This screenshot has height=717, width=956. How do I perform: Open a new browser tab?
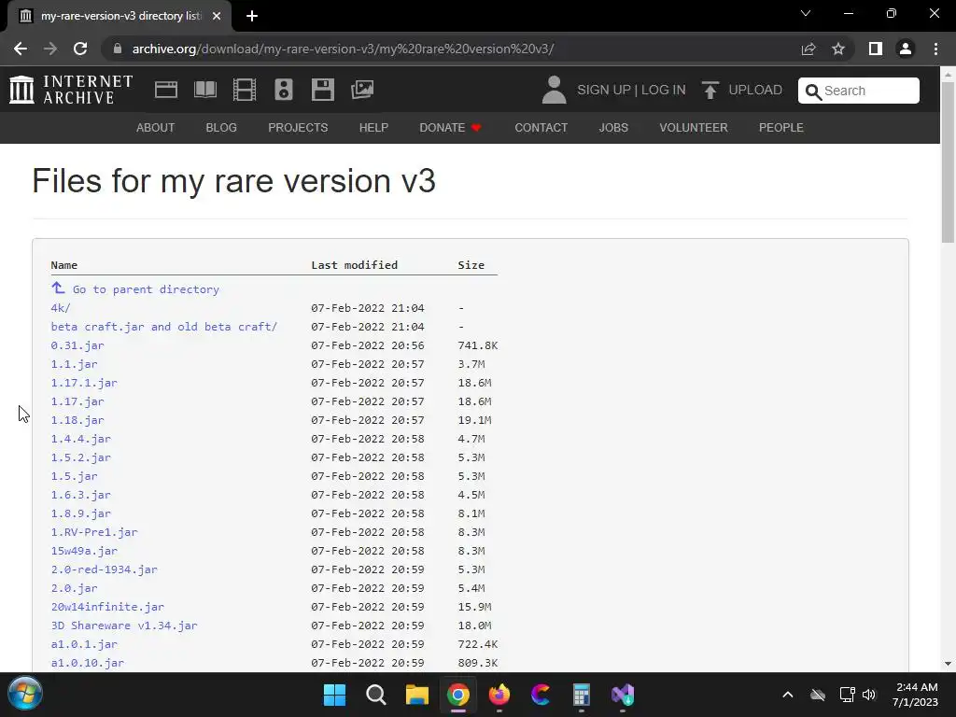252,16
